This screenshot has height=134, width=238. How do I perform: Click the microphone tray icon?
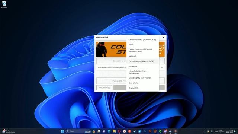[x=212, y=131]
